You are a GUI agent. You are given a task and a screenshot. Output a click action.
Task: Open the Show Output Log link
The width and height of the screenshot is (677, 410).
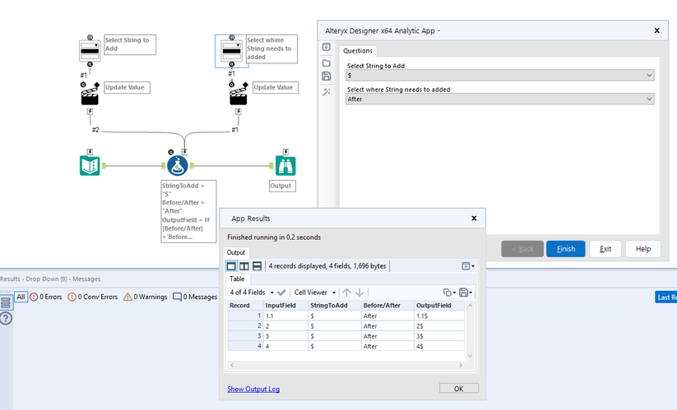(x=253, y=389)
